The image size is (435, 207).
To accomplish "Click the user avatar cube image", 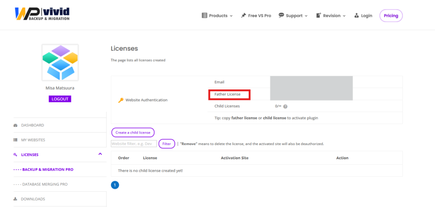I will (x=60, y=63).
